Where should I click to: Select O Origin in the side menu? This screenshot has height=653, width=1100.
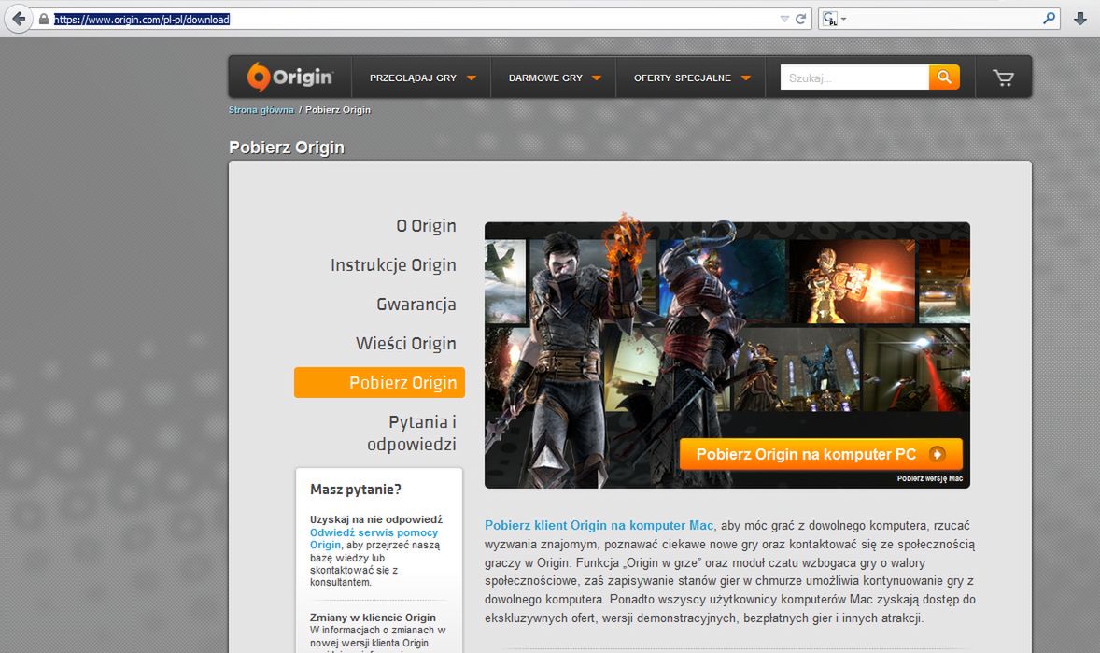click(x=426, y=226)
